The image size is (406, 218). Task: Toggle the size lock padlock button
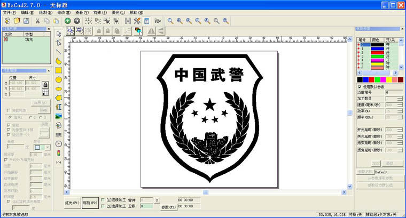coord(45,85)
